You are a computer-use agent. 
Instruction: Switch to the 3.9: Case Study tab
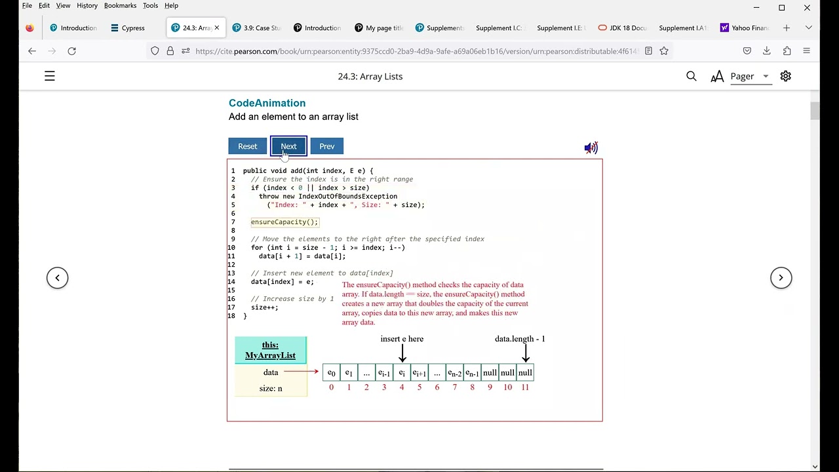[256, 28]
